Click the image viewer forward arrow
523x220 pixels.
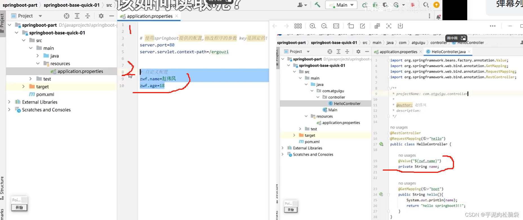click(x=286, y=26)
